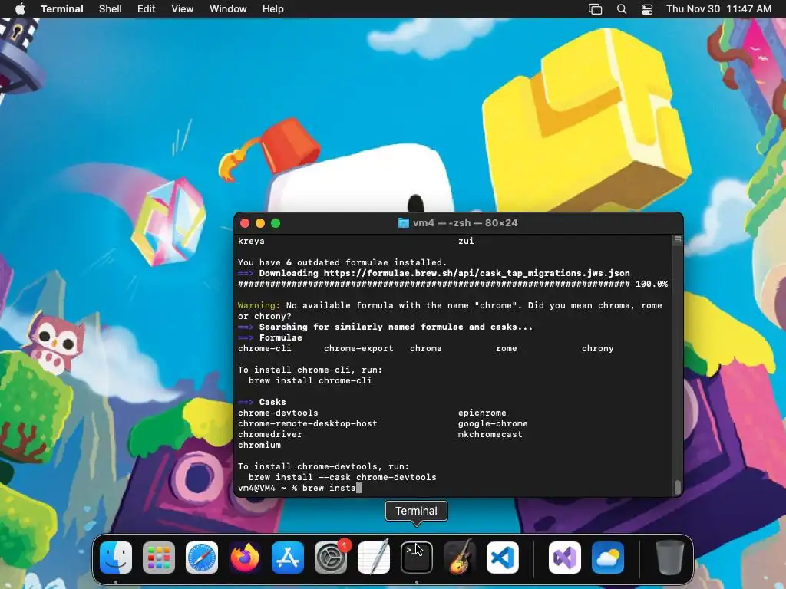Viewport: 786px width, 589px height.
Task: Launch GarageBand from the Dock
Action: (x=460, y=558)
